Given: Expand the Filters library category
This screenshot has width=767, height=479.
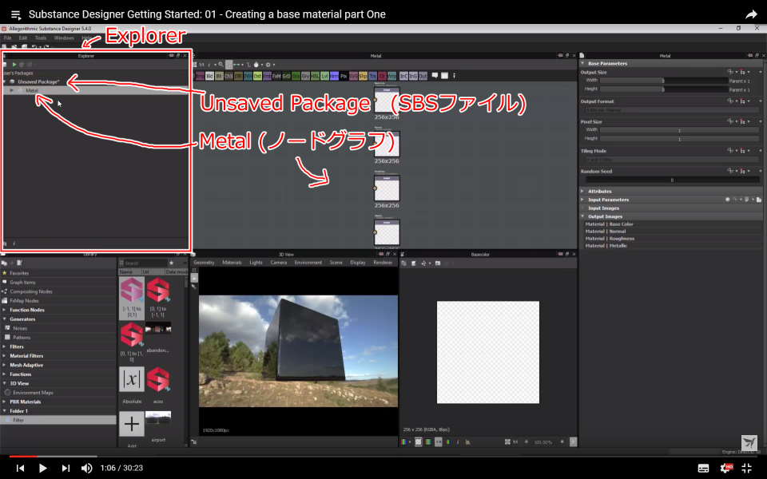Looking at the screenshot, I should coord(5,346).
